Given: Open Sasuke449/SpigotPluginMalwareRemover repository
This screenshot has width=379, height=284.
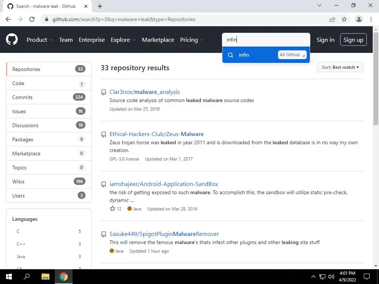Looking at the screenshot, I should 164,234.
